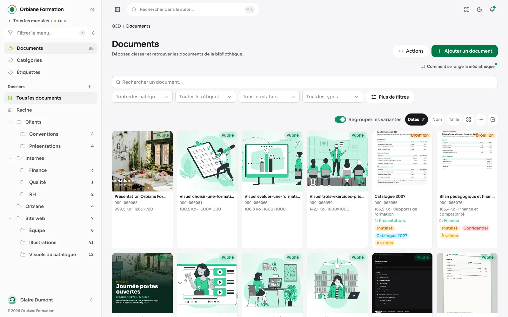The image size is (508, 317).
Task: Collapse the Internes folder chevron
Action: click(10, 158)
